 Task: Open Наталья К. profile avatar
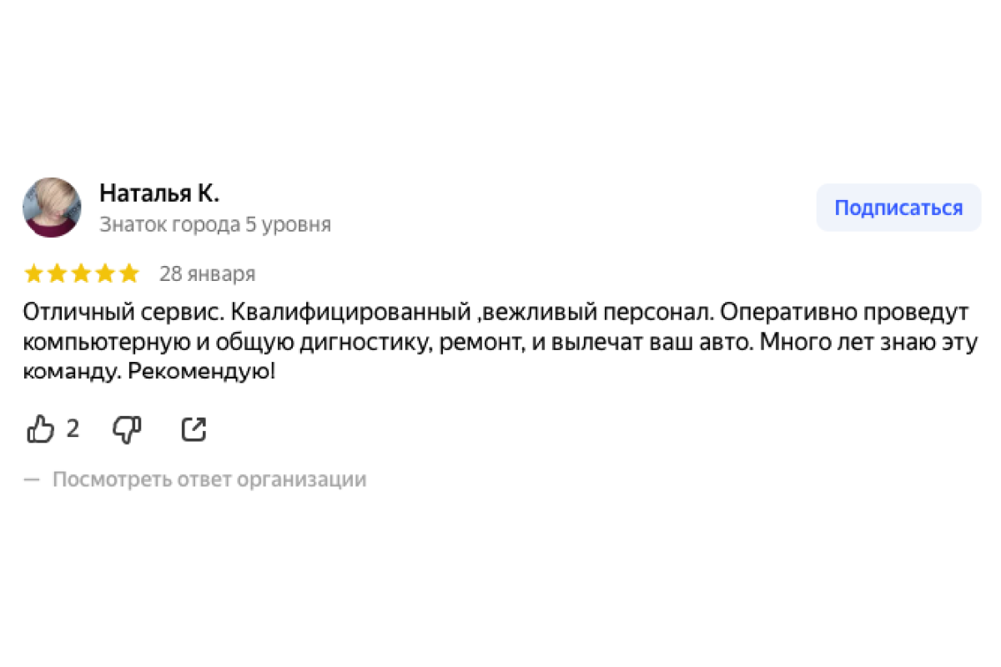click(52, 207)
